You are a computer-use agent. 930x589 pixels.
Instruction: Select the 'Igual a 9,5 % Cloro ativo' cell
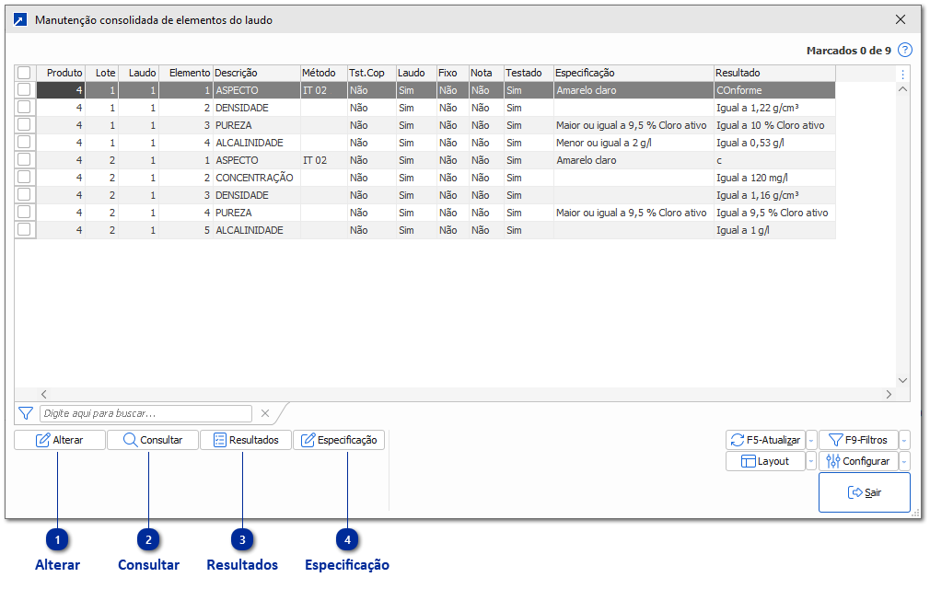point(774,213)
